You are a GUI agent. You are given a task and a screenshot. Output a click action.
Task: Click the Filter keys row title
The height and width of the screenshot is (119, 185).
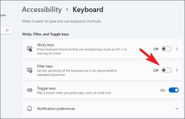point(45,66)
